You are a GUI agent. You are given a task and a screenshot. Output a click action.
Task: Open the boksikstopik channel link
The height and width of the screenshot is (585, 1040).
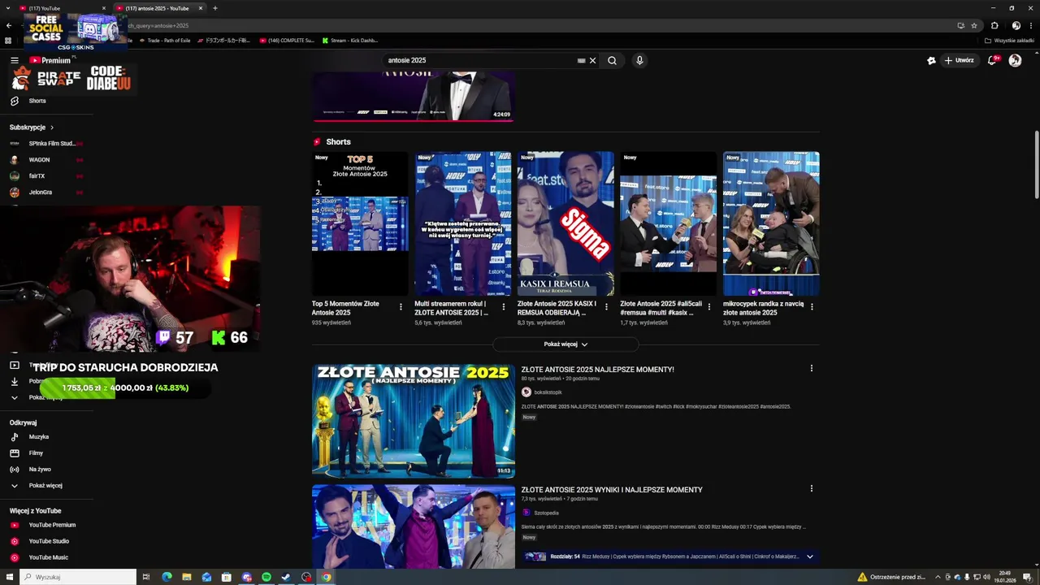coord(548,392)
